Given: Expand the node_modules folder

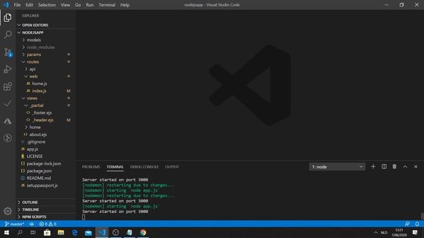Looking at the screenshot, I should click(x=46, y=47).
